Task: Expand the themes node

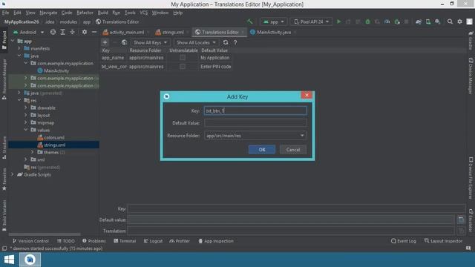Action: 33,152
